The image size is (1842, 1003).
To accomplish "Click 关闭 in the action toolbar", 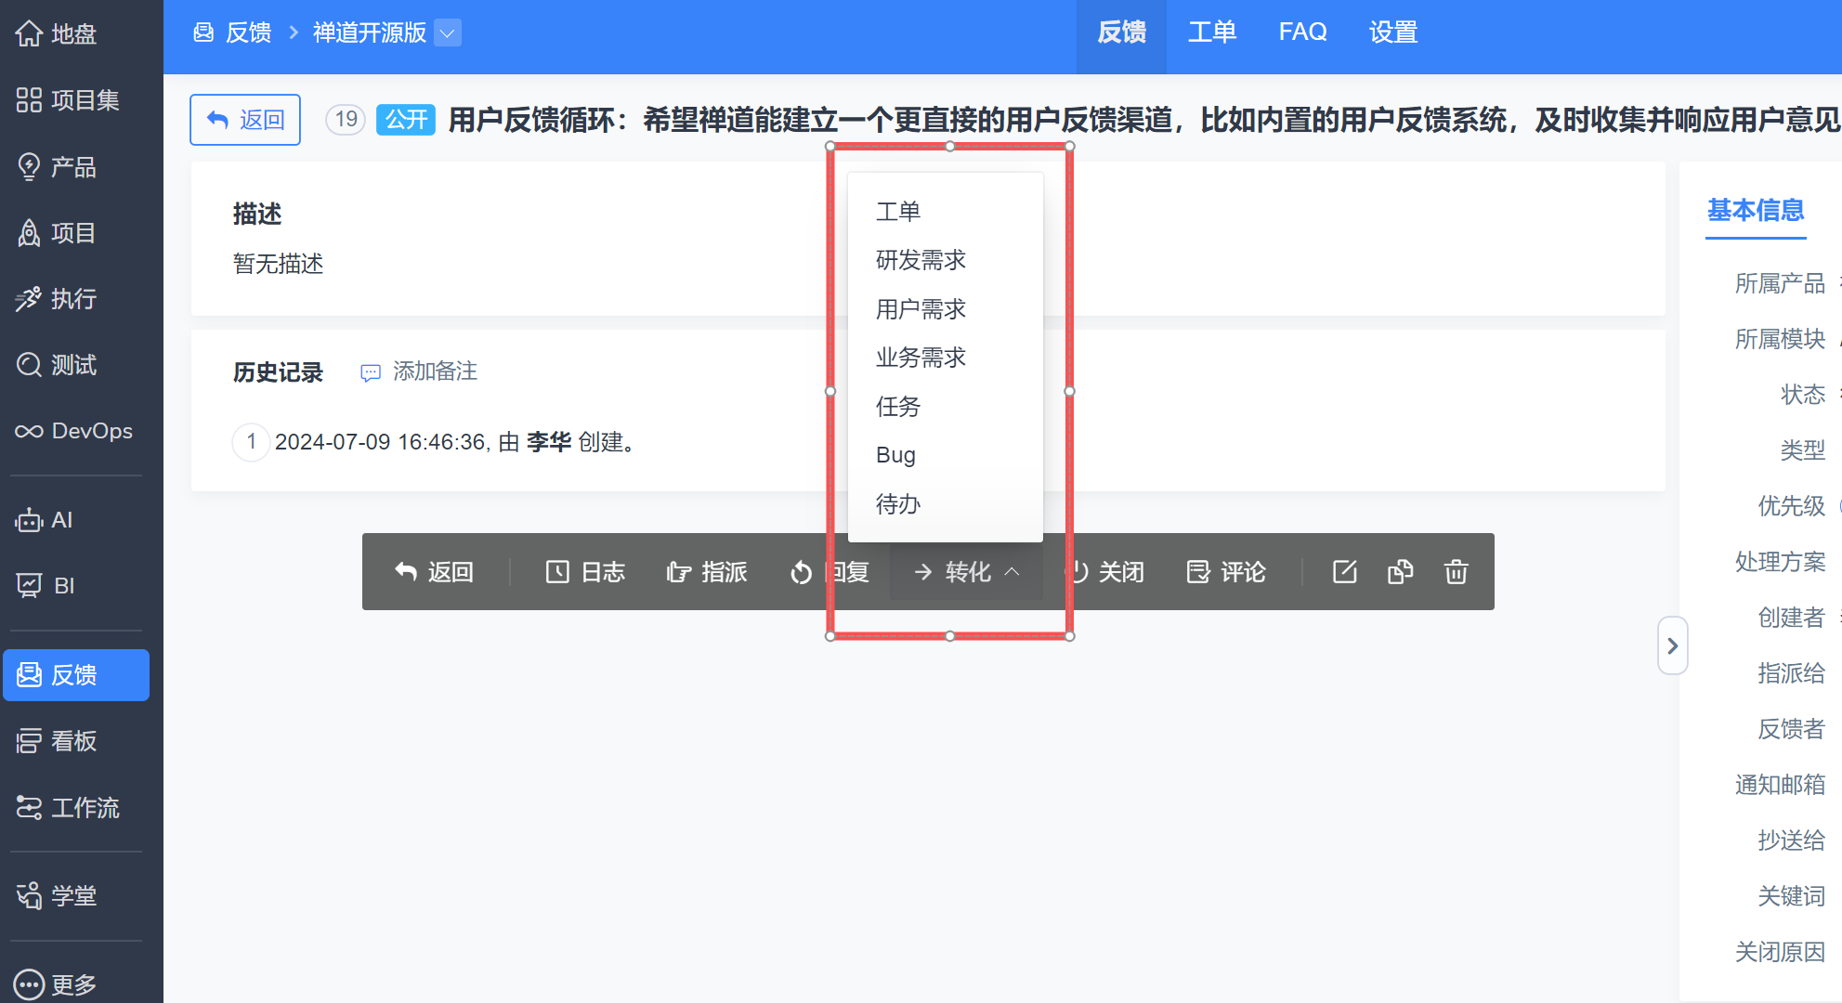I will (x=1105, y=572).
